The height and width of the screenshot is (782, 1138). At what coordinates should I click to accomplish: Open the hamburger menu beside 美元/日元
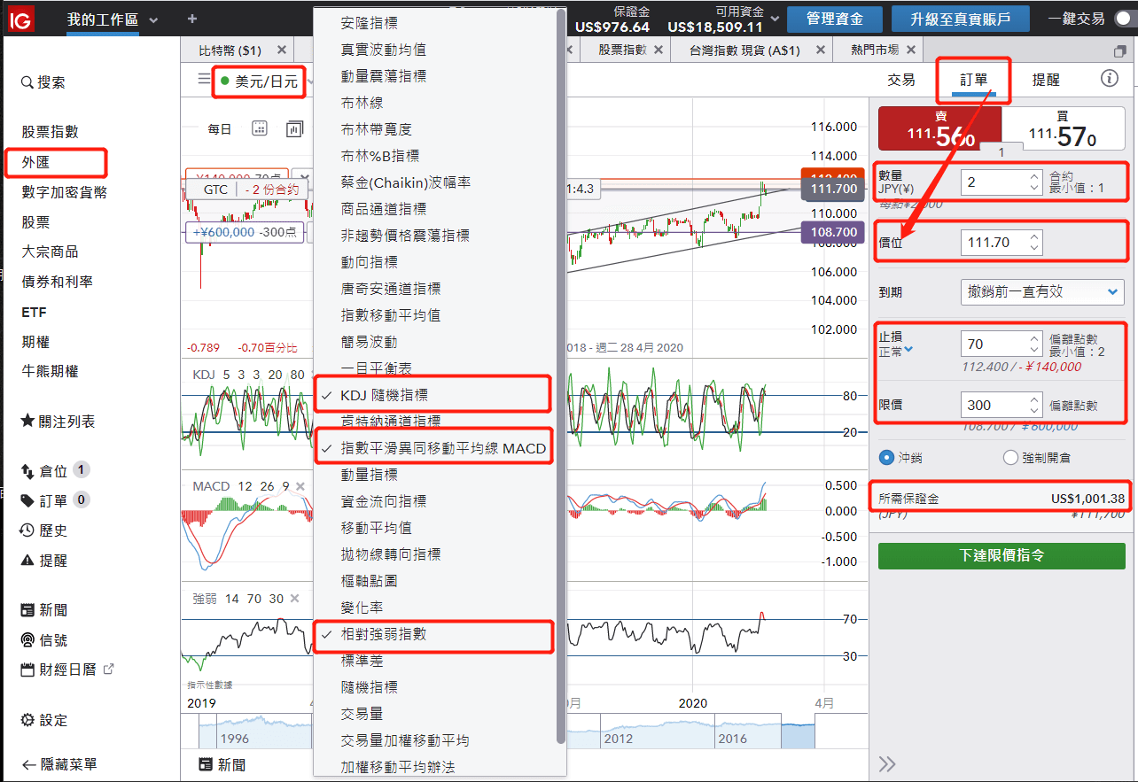[x=204, y=80]
